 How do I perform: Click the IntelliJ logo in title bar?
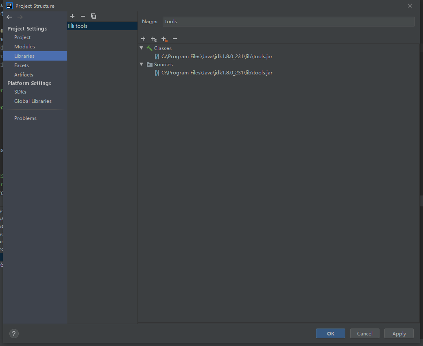coord(9,6)
